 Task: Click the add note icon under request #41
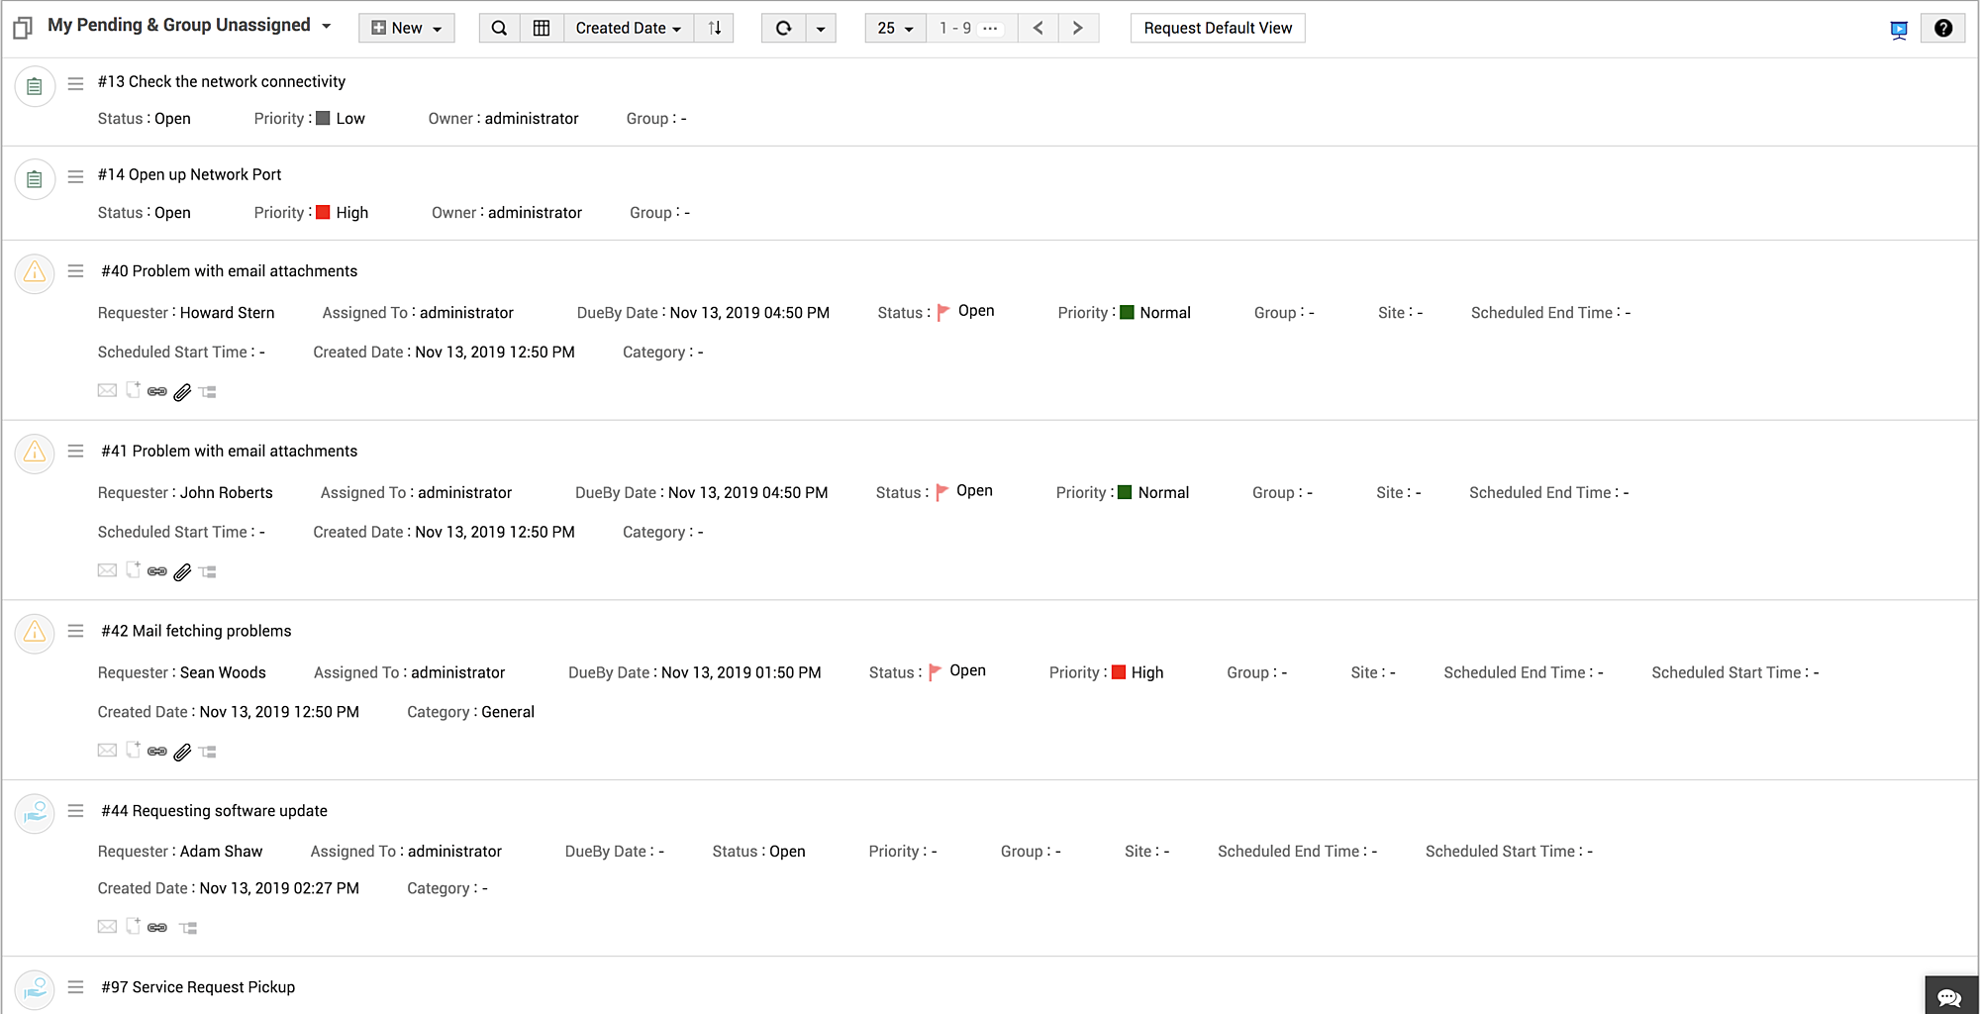click(x=133, y=570)
